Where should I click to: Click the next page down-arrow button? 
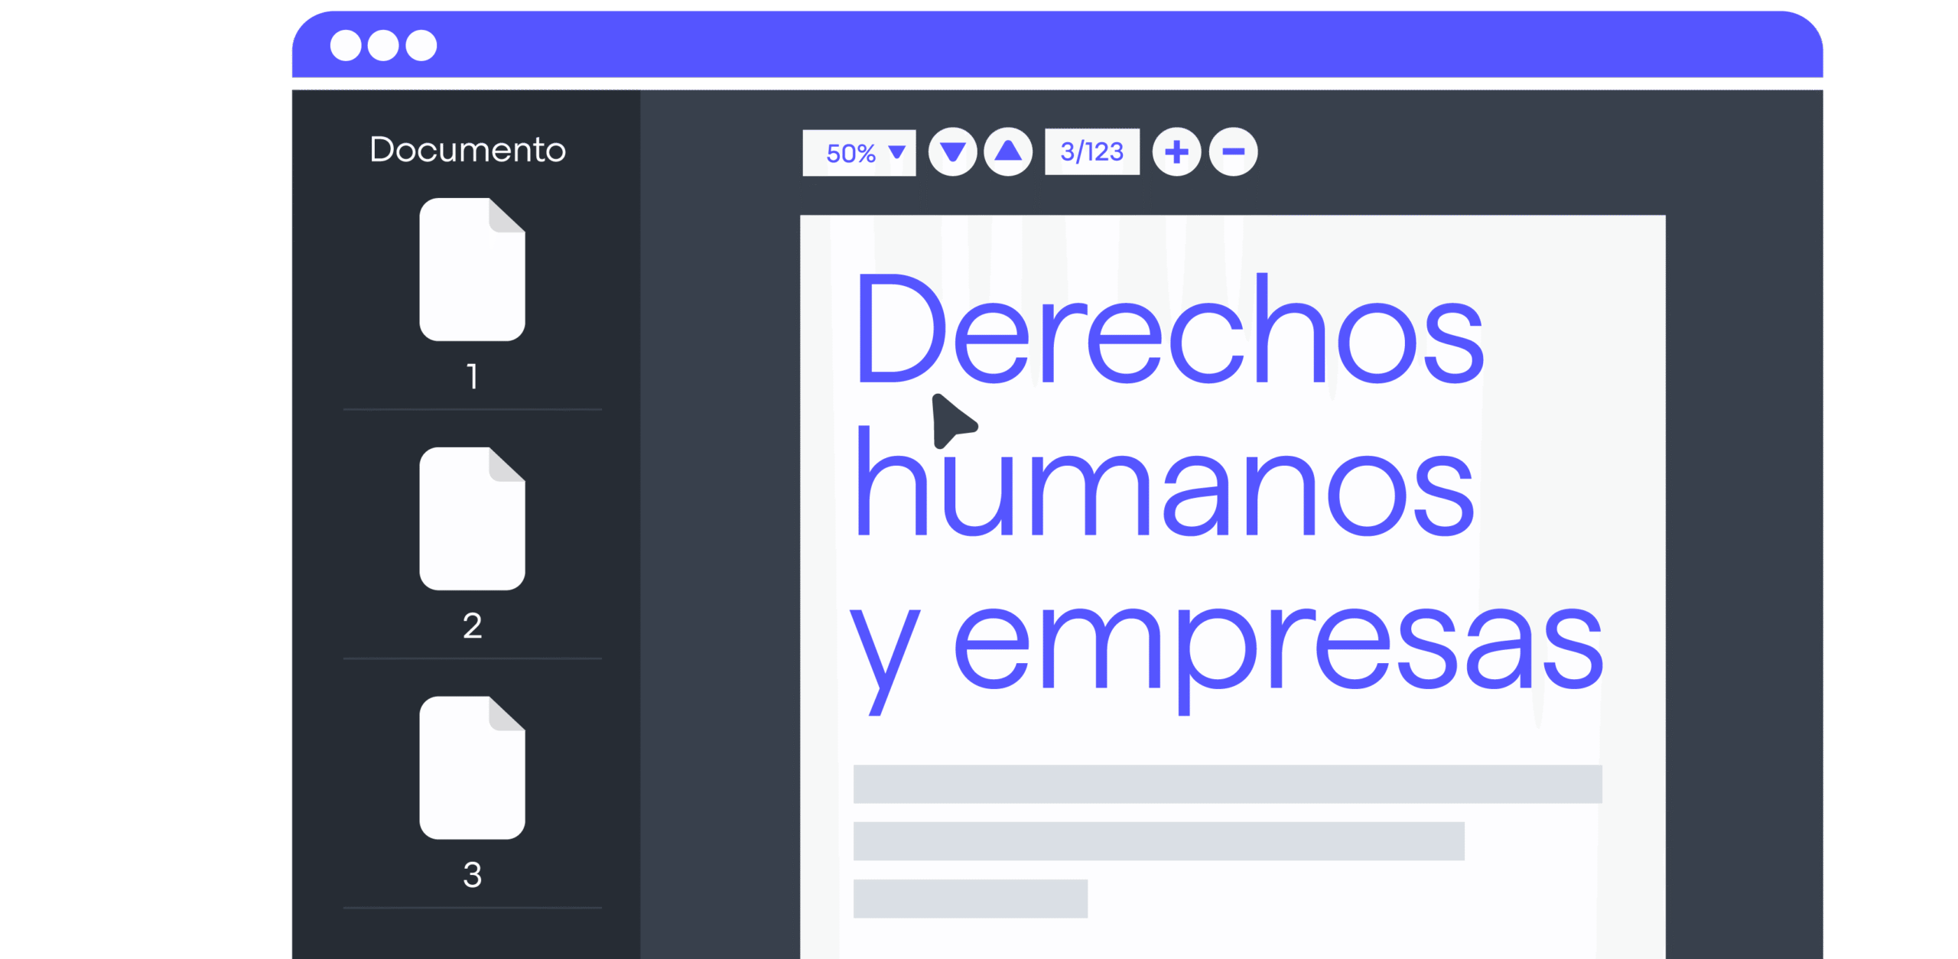(x=952, y=152)
